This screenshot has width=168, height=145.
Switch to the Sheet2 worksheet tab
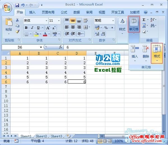41,136
